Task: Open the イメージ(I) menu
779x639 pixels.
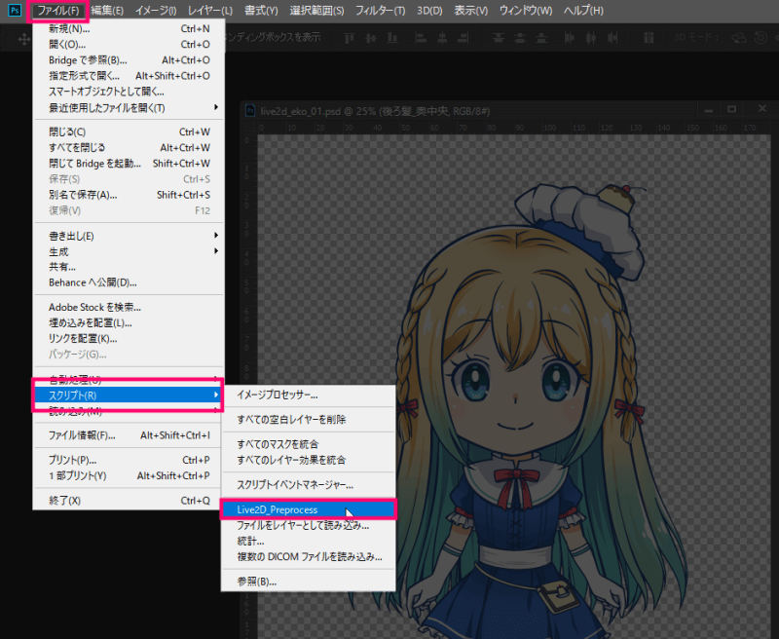Action: click(156, 11)
